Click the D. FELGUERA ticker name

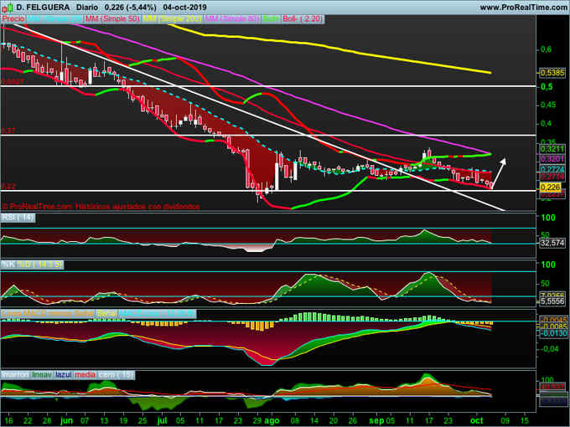pyautogui.click(x=43, y=8)
